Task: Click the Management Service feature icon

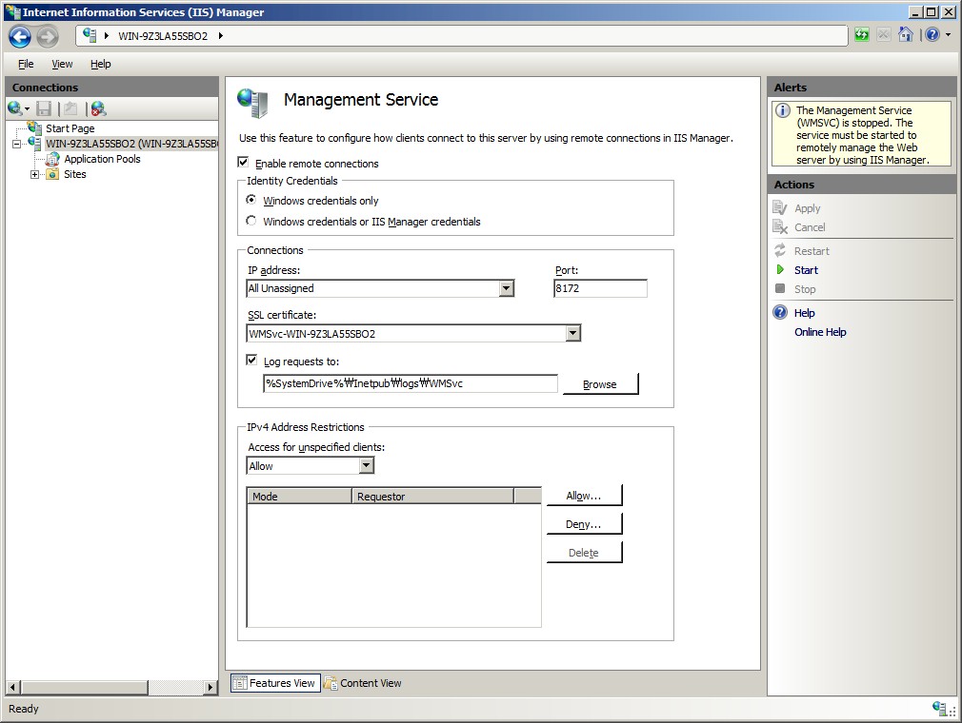Action: point(252,103)
